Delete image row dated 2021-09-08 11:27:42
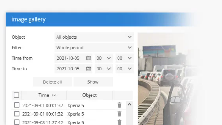 tap(119, 122)
